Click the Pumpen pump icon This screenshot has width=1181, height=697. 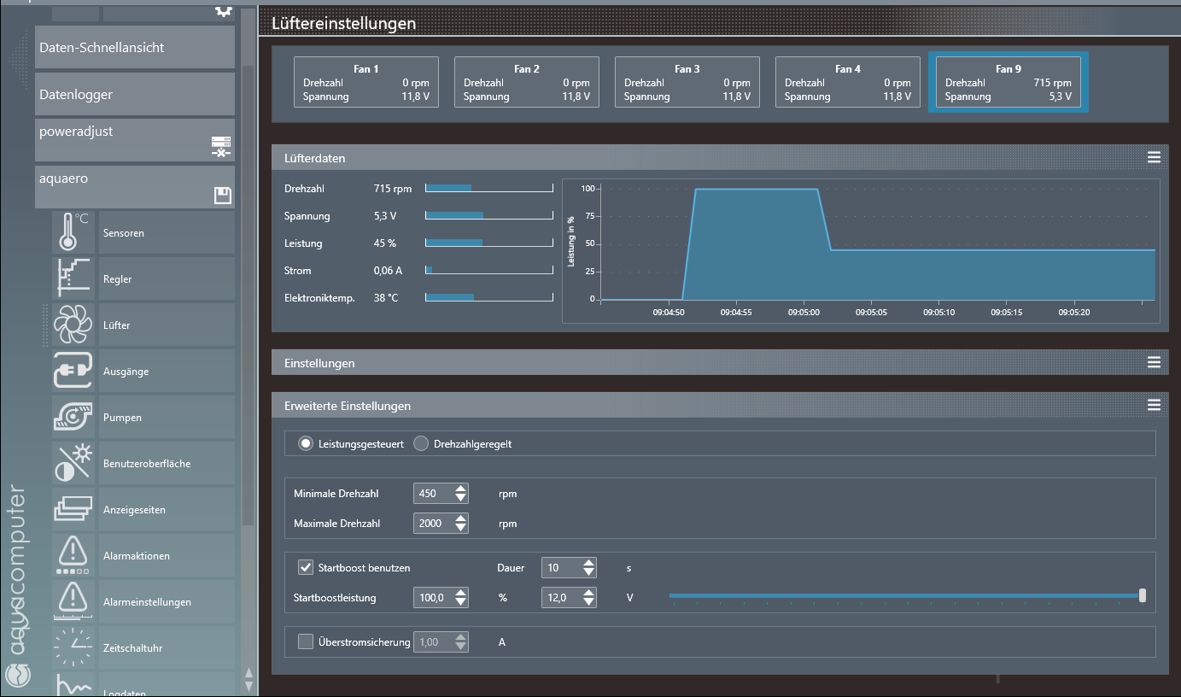(73, 417)
